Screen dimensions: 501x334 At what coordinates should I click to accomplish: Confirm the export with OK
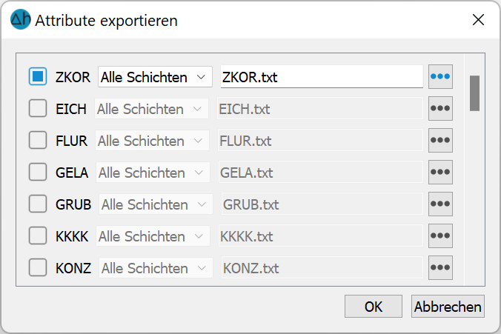click(374, 307)
